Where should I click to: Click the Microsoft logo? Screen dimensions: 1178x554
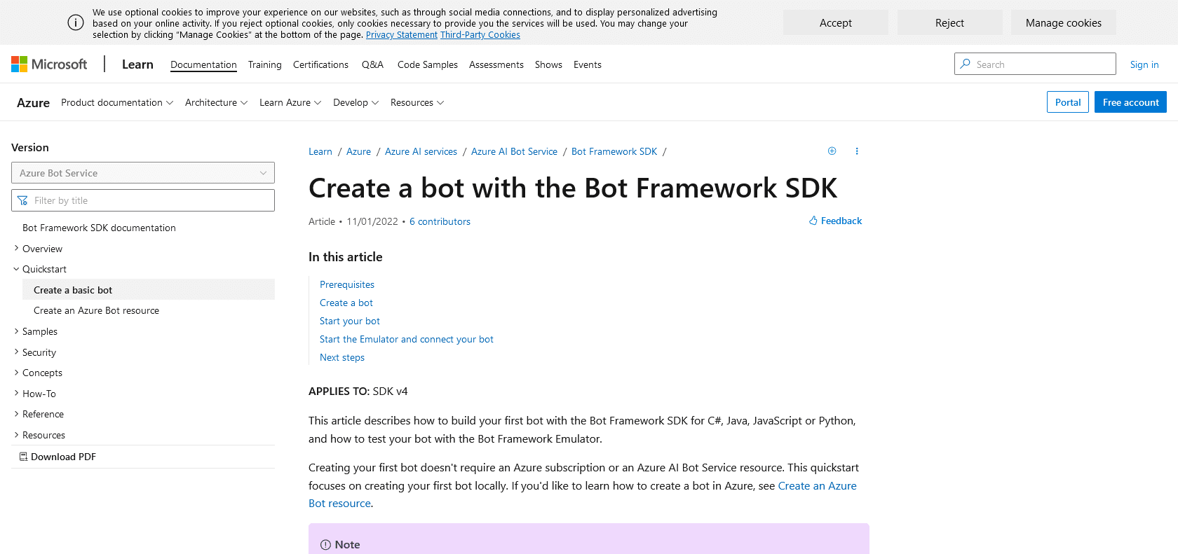tap(49, 64)
